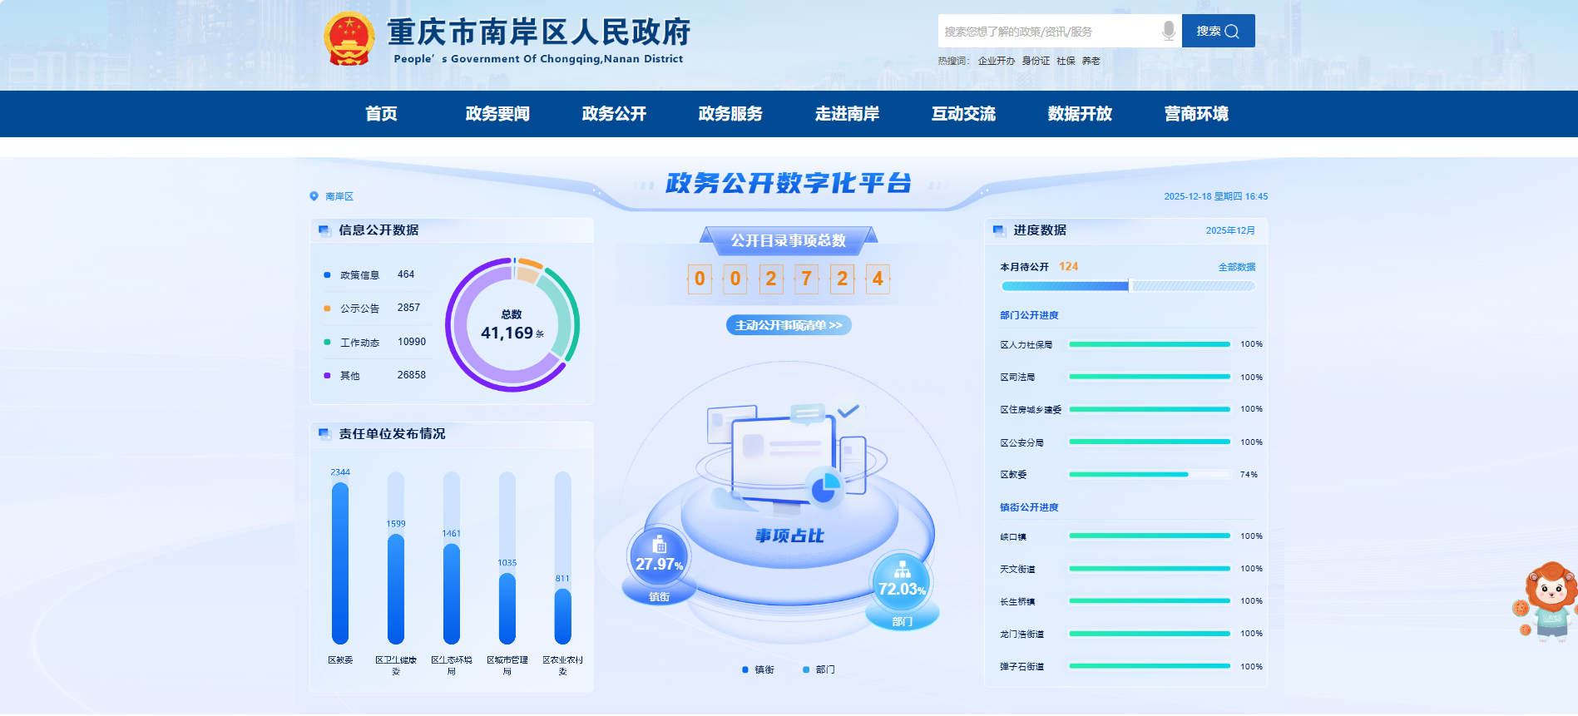
Task: Click the 本月待公开 progress bar
Action: tap(1127, 286)
